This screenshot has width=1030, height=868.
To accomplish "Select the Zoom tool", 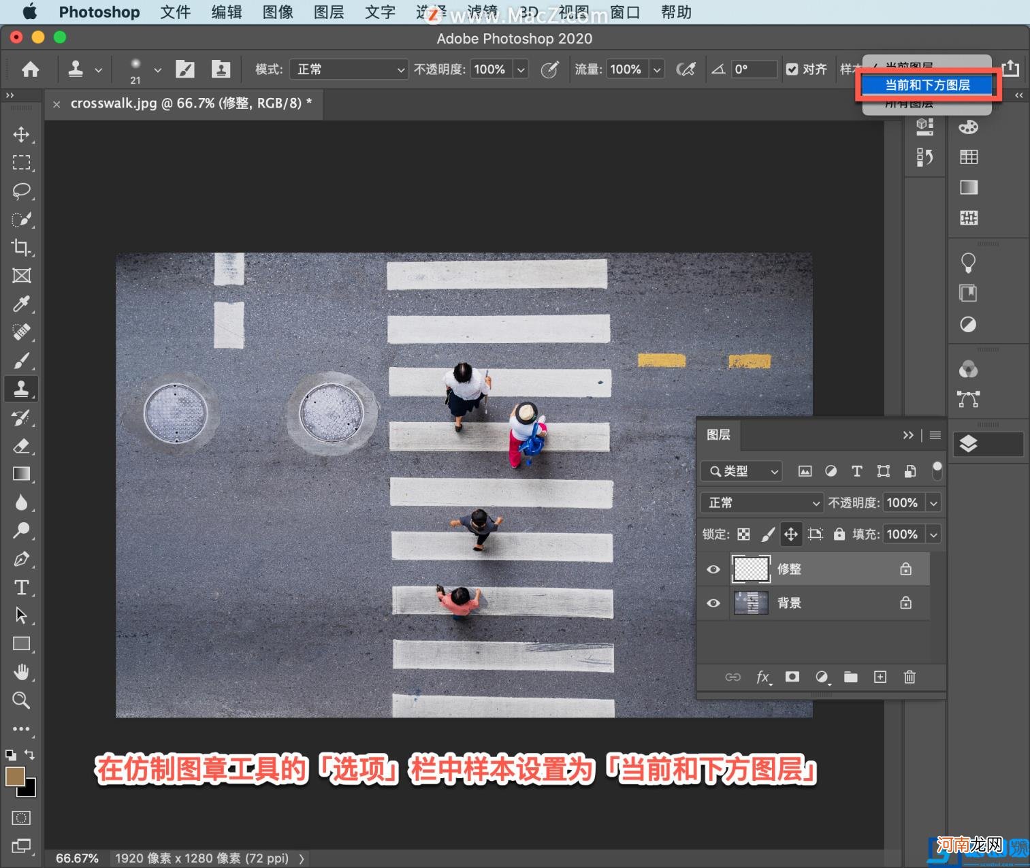I will coord(21,701).
